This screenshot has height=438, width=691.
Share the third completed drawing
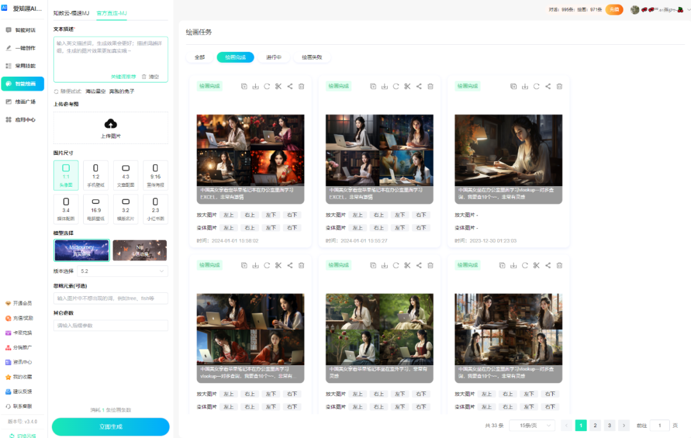547,86
